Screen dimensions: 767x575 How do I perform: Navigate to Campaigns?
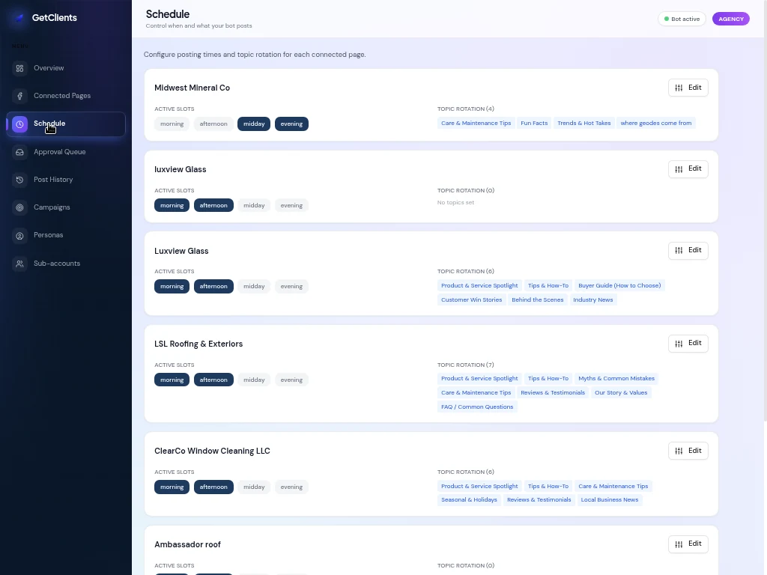tap(66, 207)
